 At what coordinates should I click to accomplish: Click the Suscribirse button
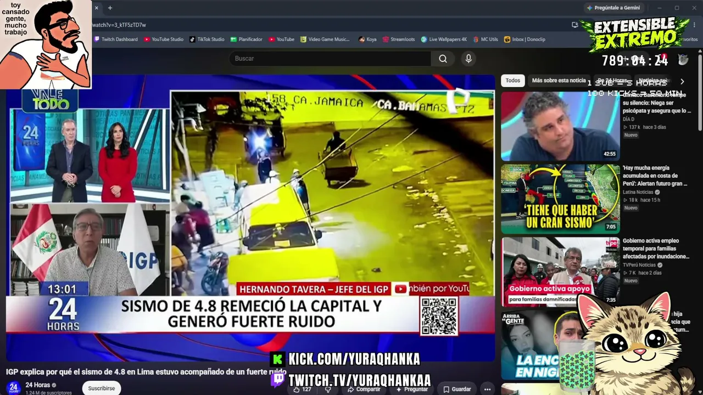pyautogui.click(x=102, y=388)
